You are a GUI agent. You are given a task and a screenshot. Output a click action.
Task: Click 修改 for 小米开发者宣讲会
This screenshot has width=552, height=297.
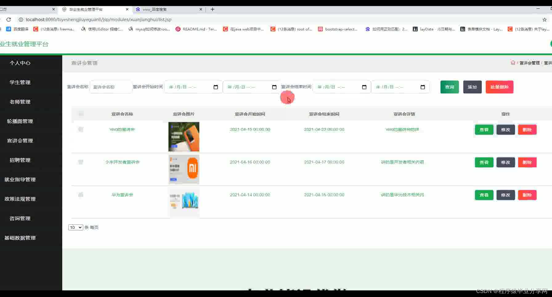tap(505, 162)
